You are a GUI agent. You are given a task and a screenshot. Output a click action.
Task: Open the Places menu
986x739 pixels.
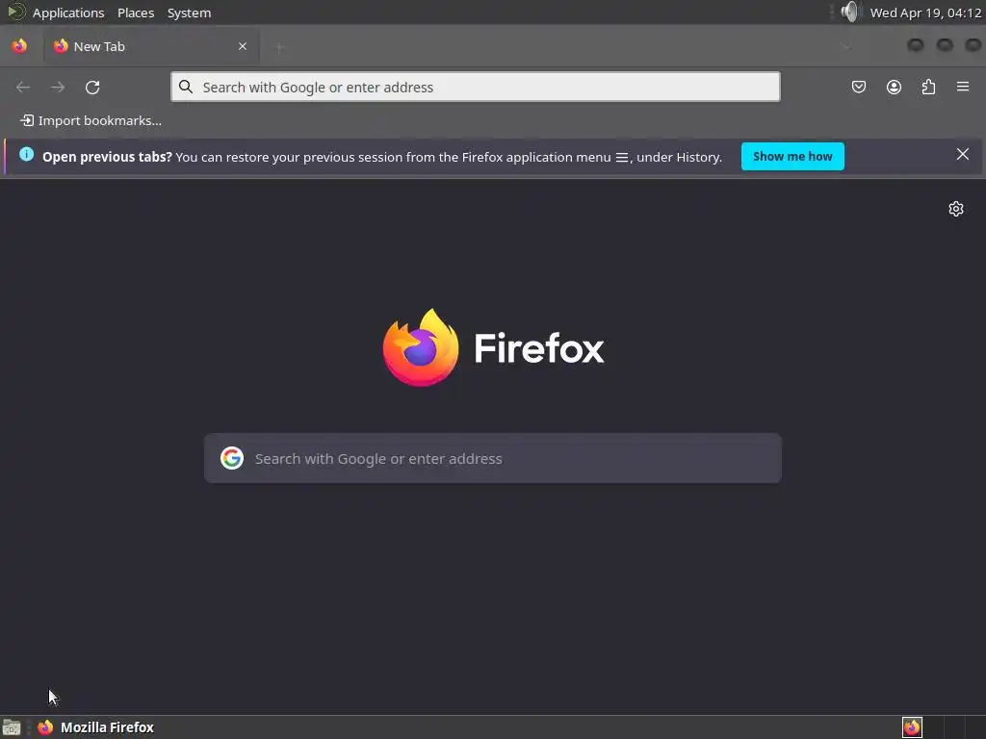tap(136, 13)
